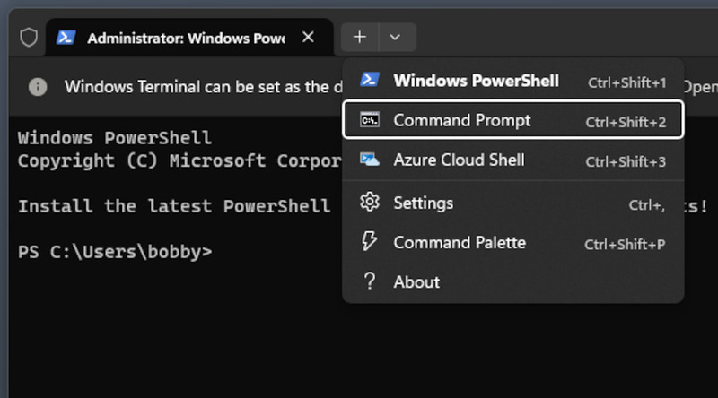Choose the Windows PowerShell menu entry label
Viewport: 718px width, 398px height.
[x=476, y=81]
